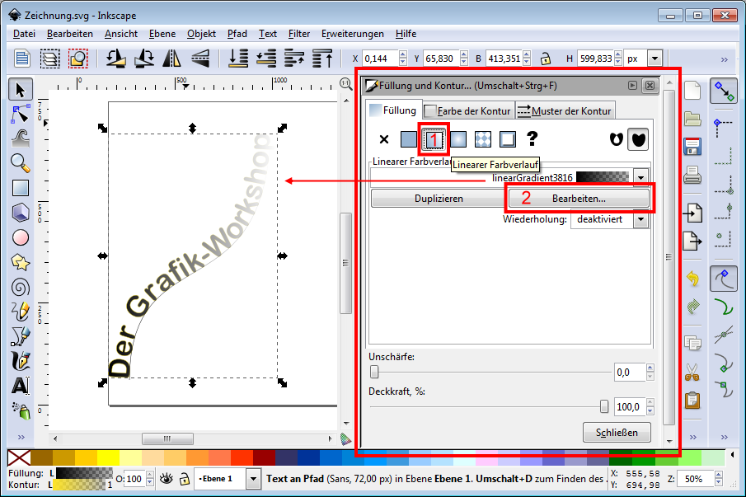Viewport: 746px width, 497px height.
Task: Click the Save diskette icon
Action: pyautogui.click(x=692, y=147)
